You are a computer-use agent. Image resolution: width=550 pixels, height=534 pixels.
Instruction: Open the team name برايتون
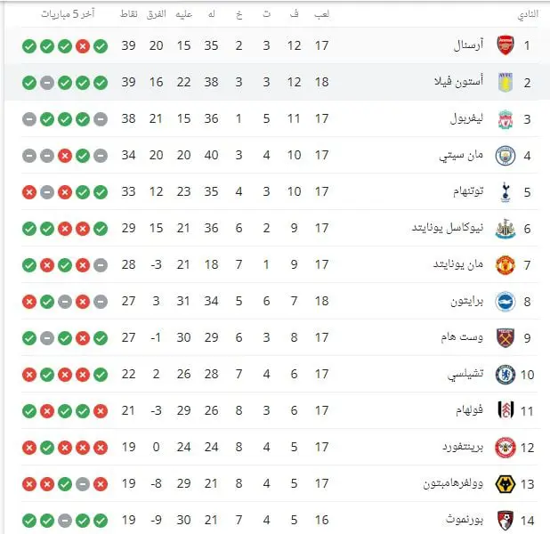(x=467, y=302)
